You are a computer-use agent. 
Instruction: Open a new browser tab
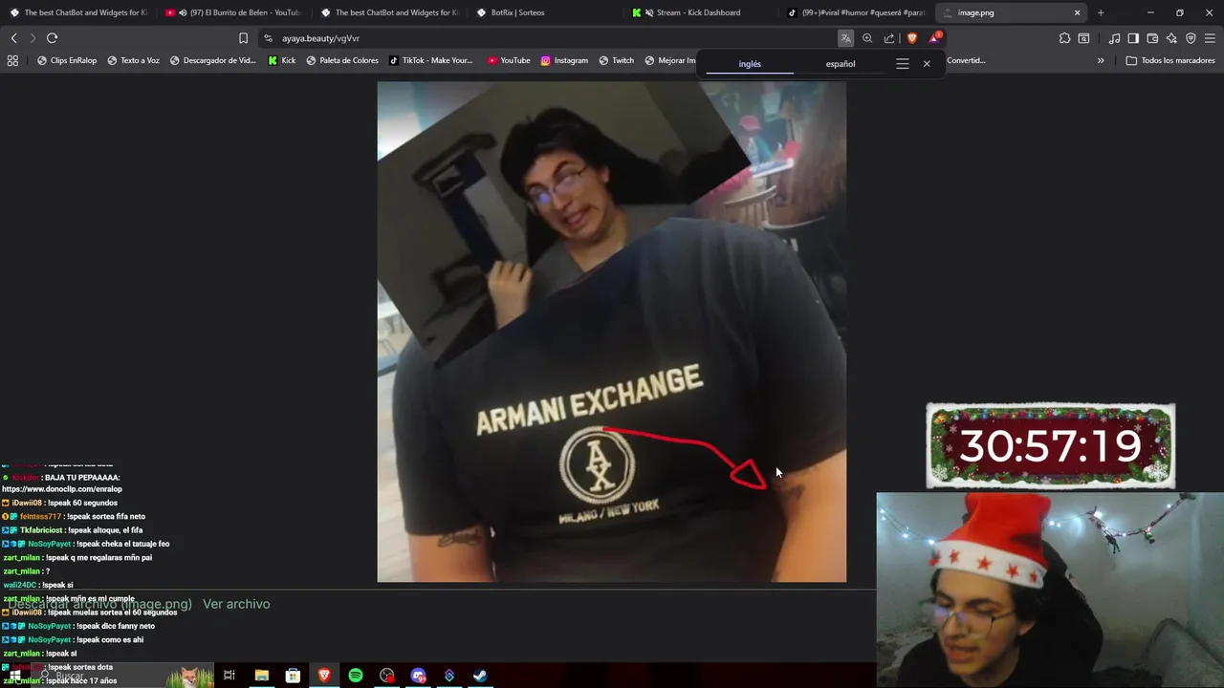(x=1101, y=12)
